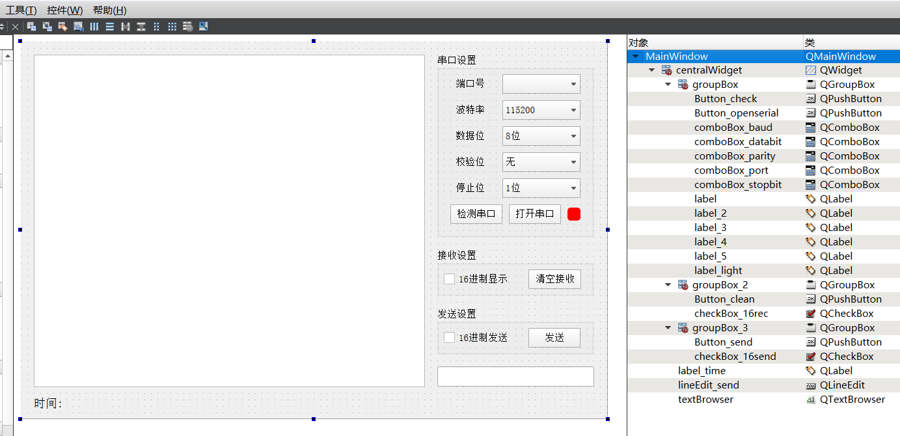
Task: Click the QMainWindow class cell in the MainWindow row
Action: (852, 57)
